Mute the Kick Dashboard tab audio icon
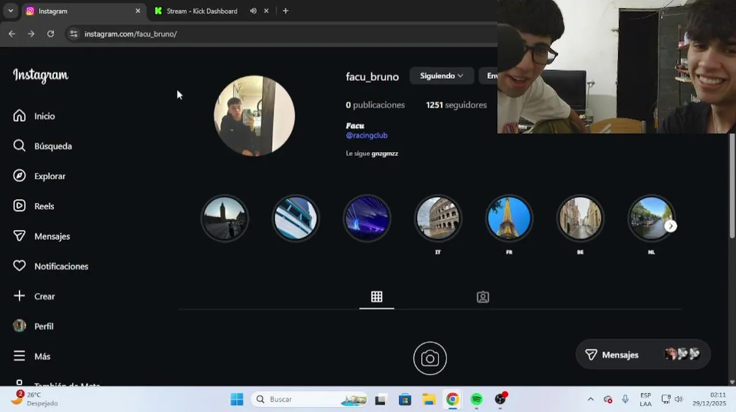Image resolution: width=736 pixels, height=412 pixels. pyautogui.click(x=253, y=11)
